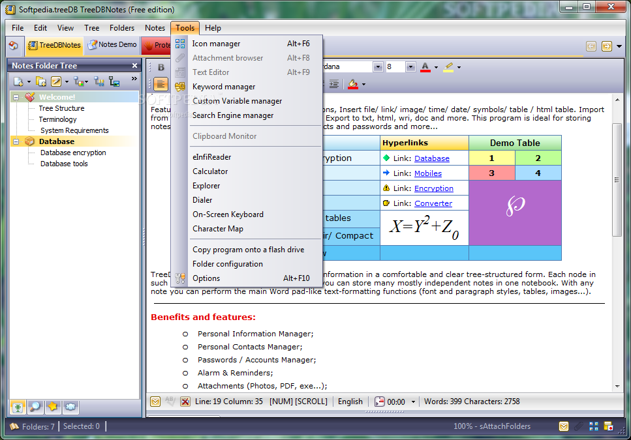This screenshot has width=631, height=440.
Task: Click Demo Table cell number 3
Action: tap(492, 173)
